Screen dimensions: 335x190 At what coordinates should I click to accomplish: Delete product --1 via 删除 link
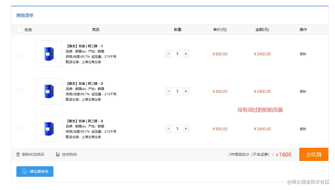pos(303,54)
